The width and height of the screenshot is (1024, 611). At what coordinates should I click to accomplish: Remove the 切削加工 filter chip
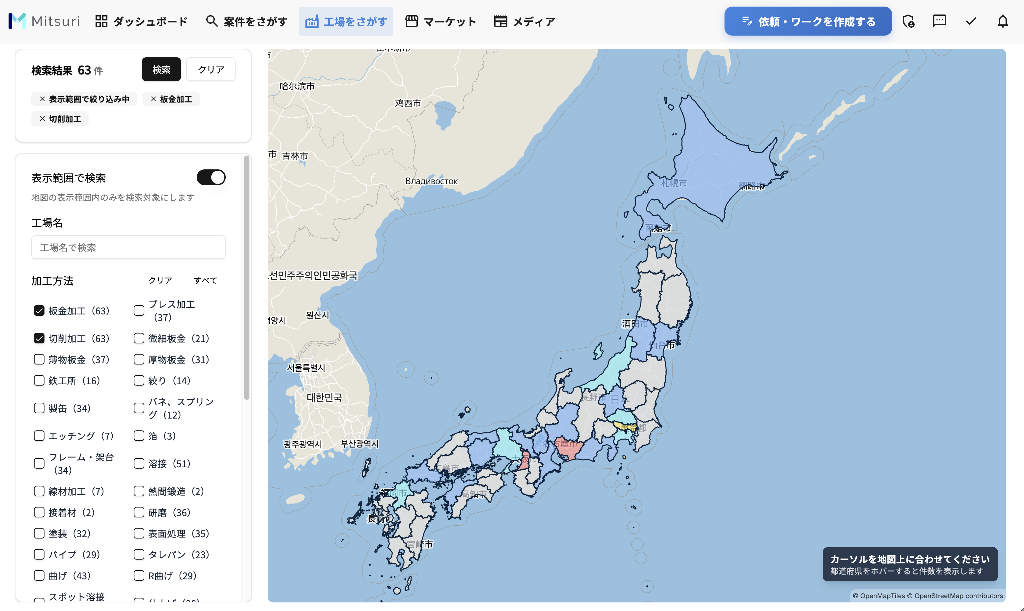[x=43, y=119]
